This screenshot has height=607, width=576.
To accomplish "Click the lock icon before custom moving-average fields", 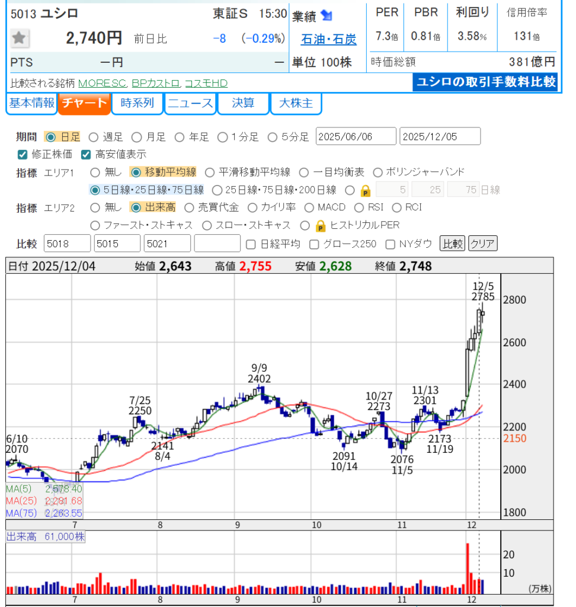I will (x=366, y=190).
